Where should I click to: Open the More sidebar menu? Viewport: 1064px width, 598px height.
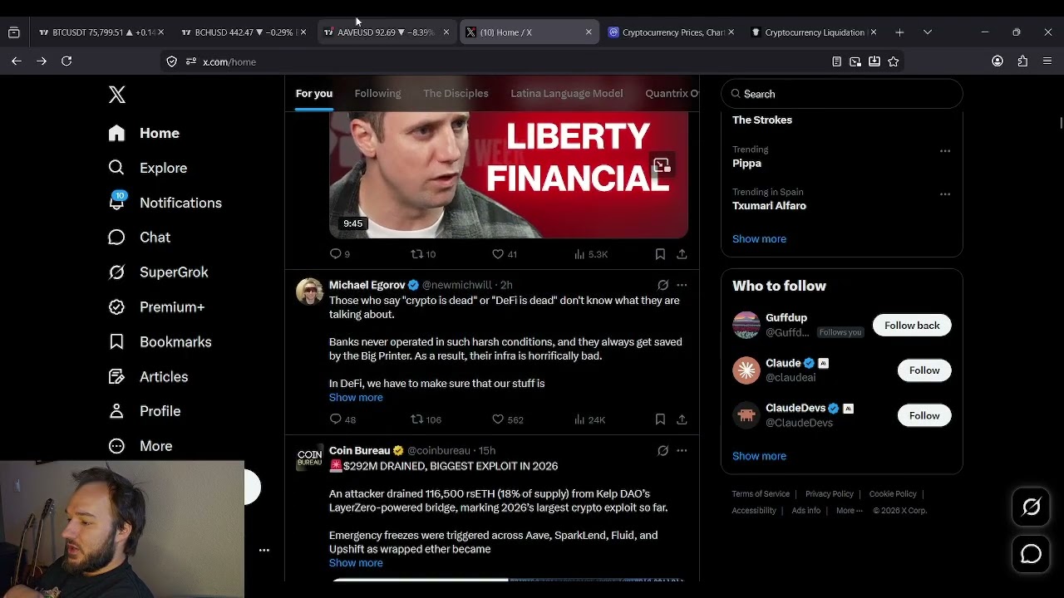[140, 446]
